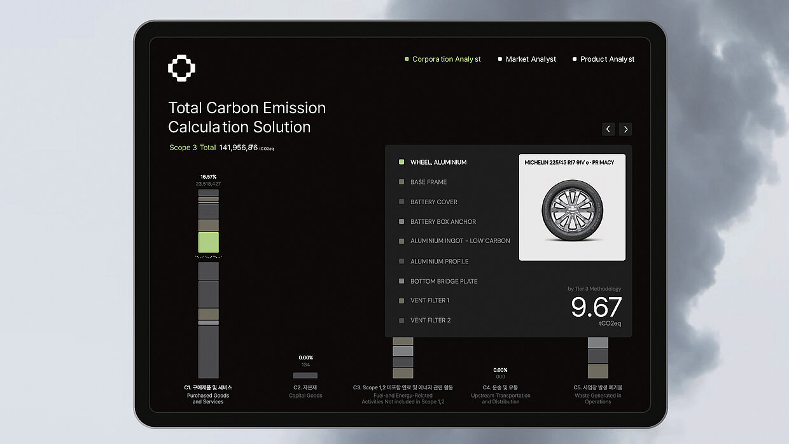This screenshot has height=444, width=789.
Task: Select the Aluminium Profile entry
Action: pos(439,261)
